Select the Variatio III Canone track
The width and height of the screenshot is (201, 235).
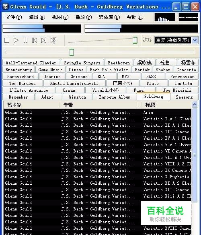(x=97, y=132)
